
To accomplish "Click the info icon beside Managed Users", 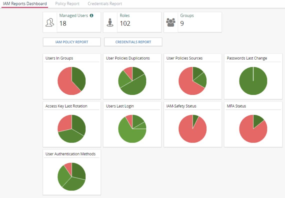I will tap(91, 16).
